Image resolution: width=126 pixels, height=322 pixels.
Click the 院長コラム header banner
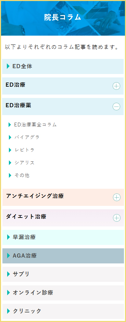pyautogui.click(x=63, y=18)
